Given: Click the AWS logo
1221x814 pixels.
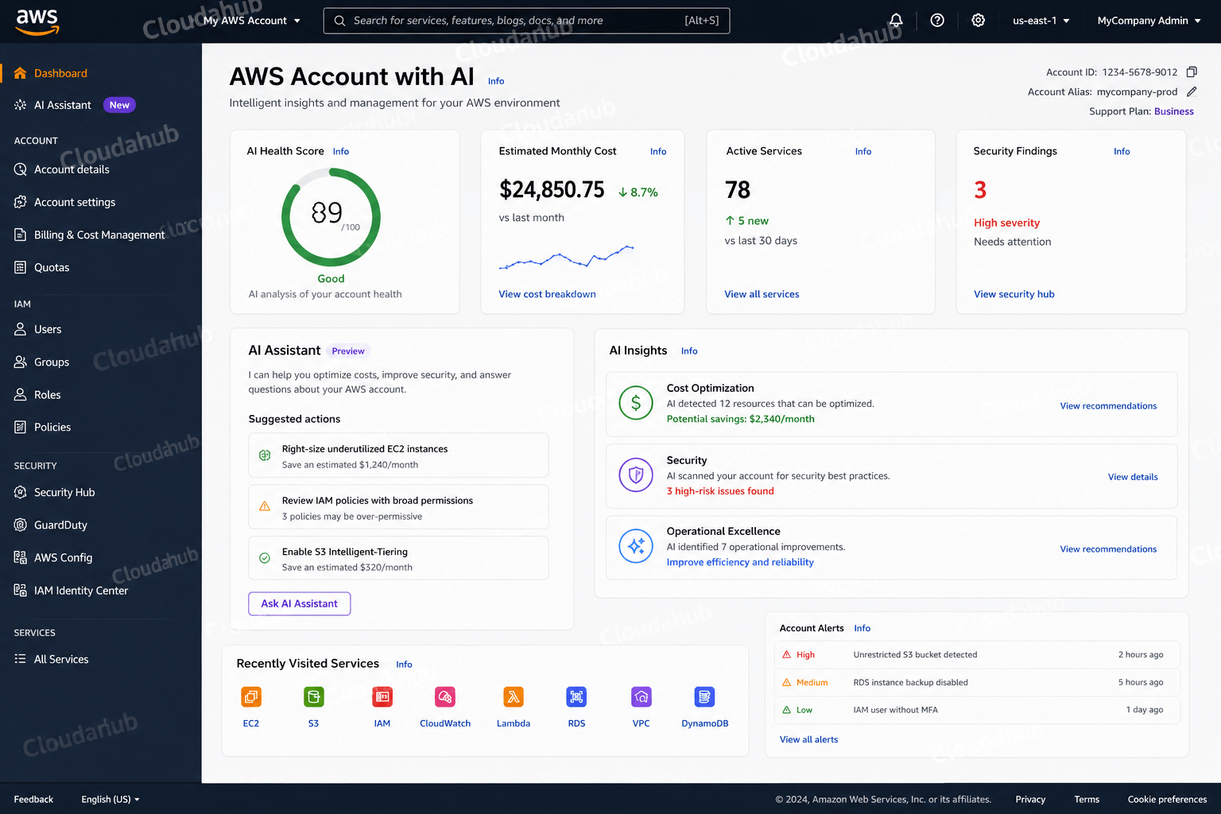Looking at the screenshot, I should 37,22.
